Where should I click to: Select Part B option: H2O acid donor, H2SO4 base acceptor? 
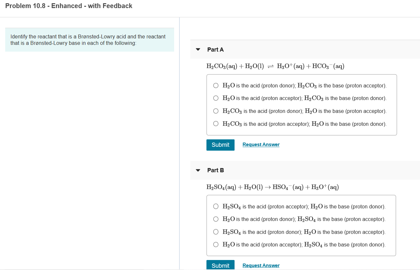pos(216,219)
